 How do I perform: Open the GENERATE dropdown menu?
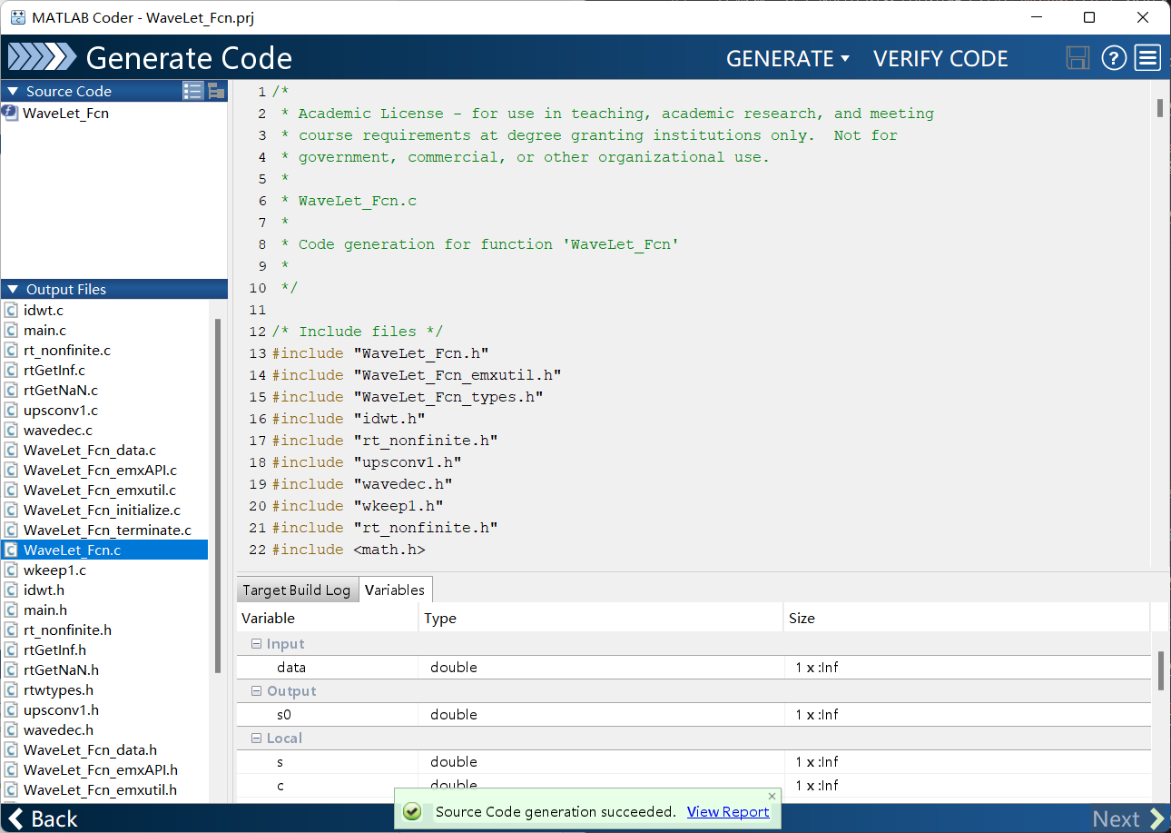click(x=788, y=58)
